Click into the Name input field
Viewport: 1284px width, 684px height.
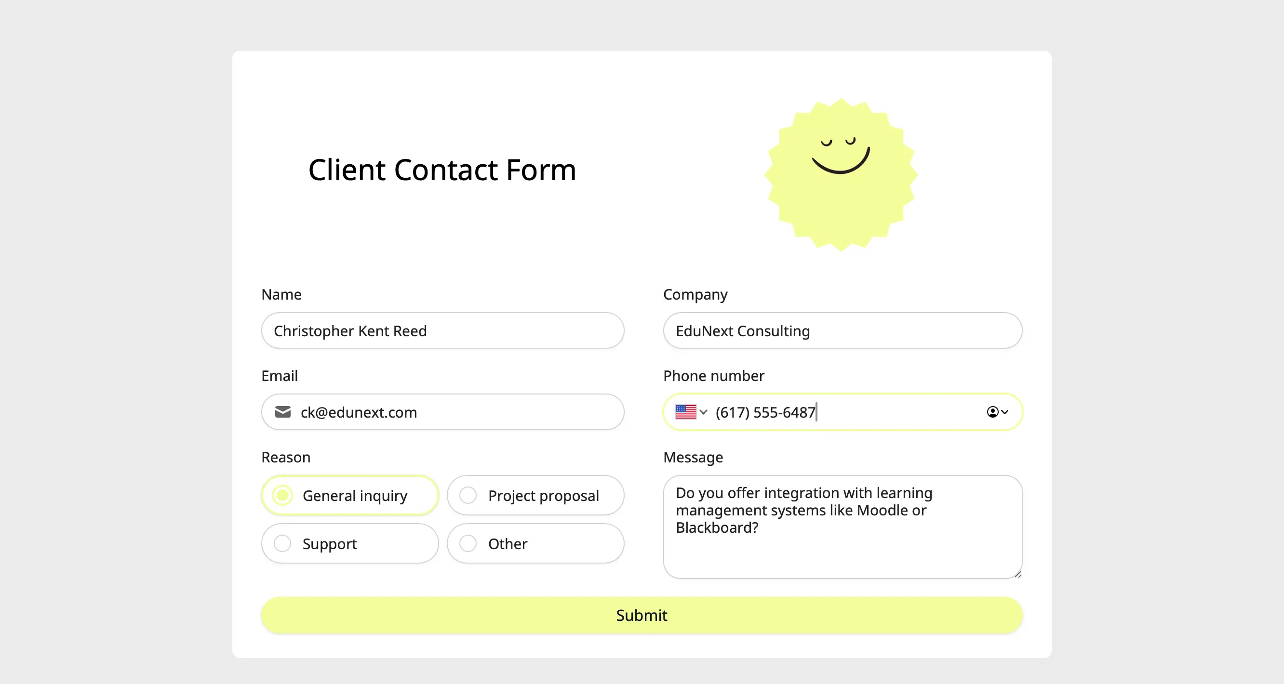(442, 331)
